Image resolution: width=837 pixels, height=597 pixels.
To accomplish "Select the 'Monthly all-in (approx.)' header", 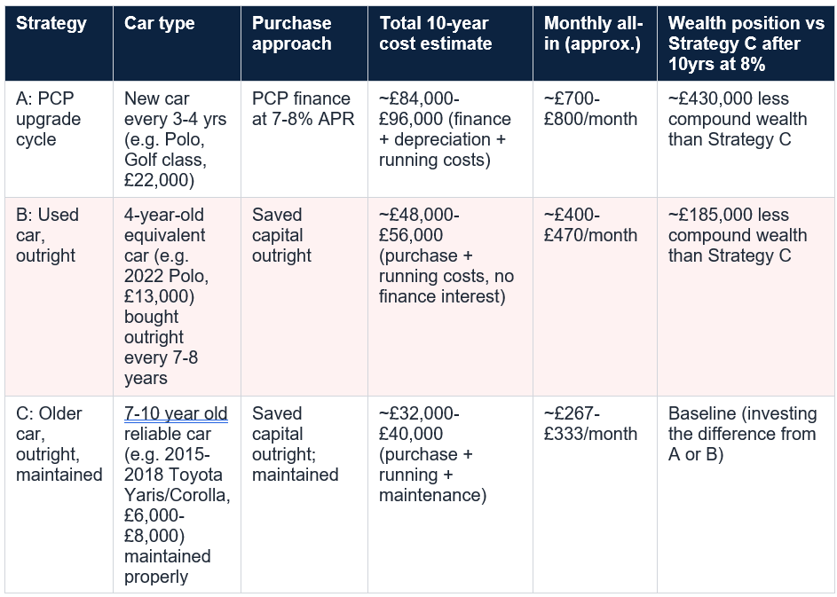I will point(596,43).
